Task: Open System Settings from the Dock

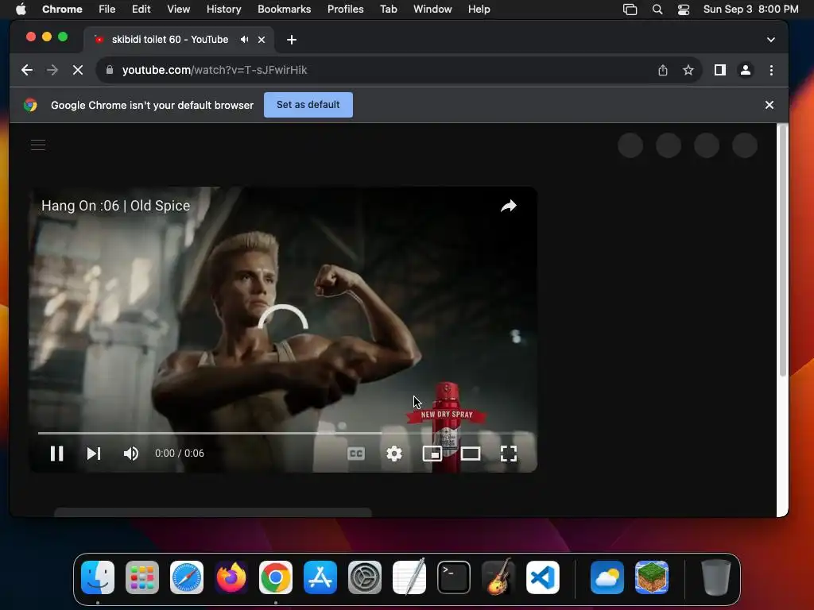Action: [364, 577]
